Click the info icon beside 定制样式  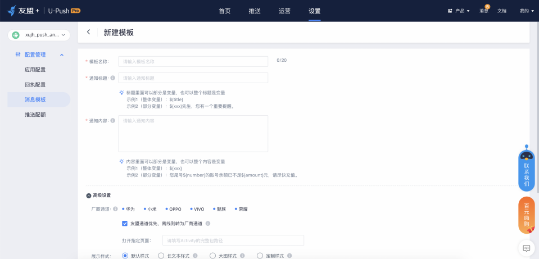[289, 256]
